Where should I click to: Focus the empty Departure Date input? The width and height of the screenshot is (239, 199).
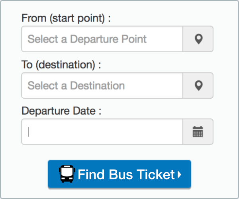tap(102, 132)
